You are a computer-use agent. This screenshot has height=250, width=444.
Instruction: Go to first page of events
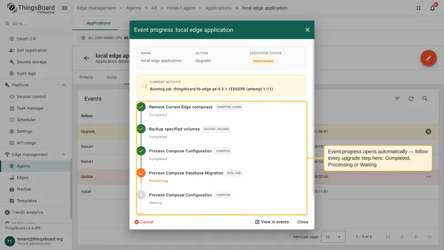[388, 237]
